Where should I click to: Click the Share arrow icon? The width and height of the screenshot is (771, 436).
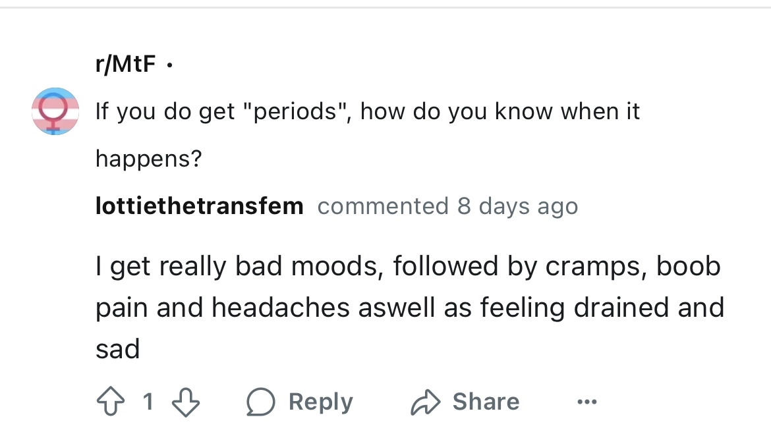point(425,402)
